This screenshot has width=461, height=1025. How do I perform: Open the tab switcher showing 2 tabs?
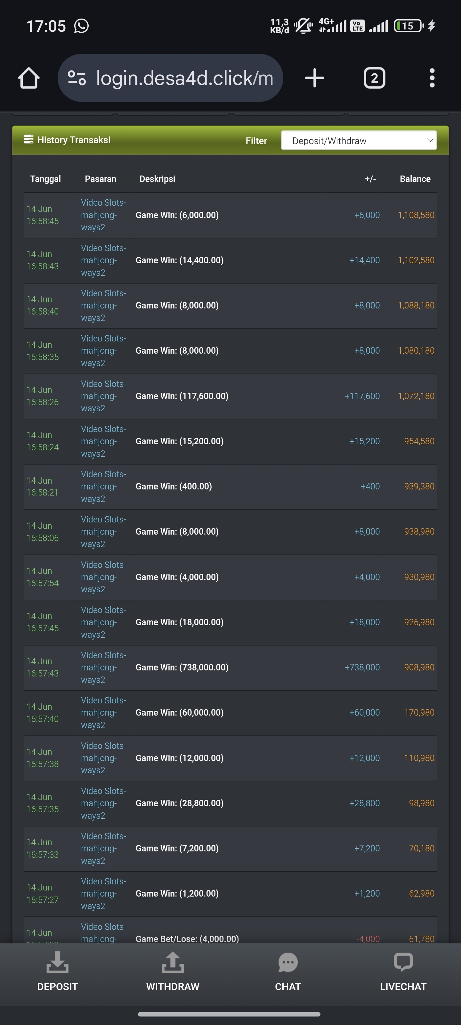(x=374, y=78)
